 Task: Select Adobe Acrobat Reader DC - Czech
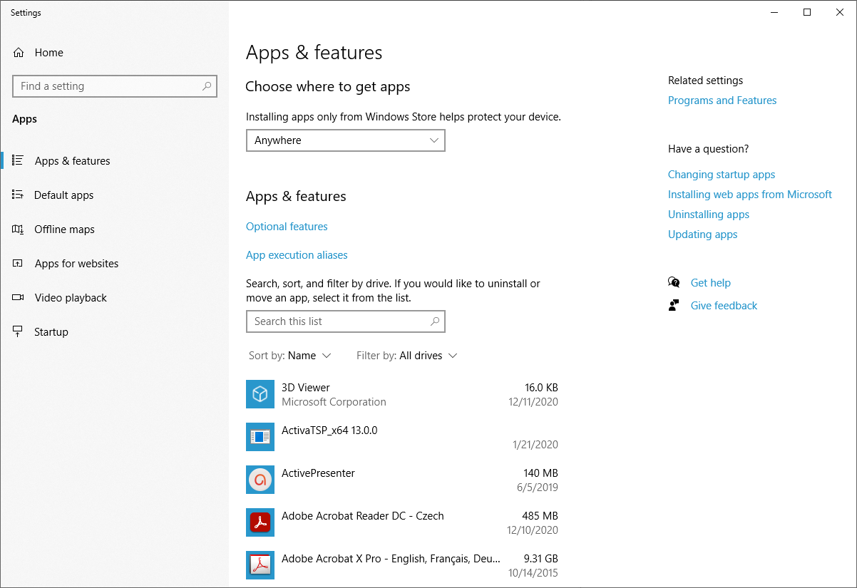click(x=402, y=522)
